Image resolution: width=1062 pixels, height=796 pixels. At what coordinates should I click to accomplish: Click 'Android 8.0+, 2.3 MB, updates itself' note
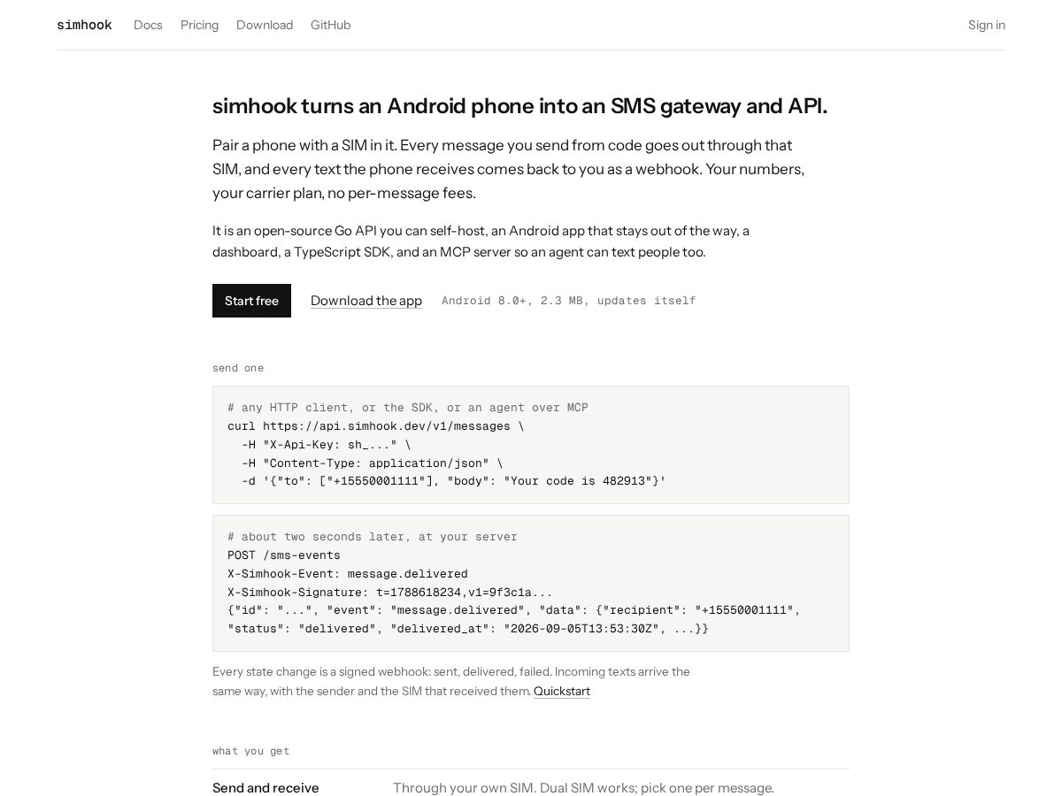(x=568, y=301)
